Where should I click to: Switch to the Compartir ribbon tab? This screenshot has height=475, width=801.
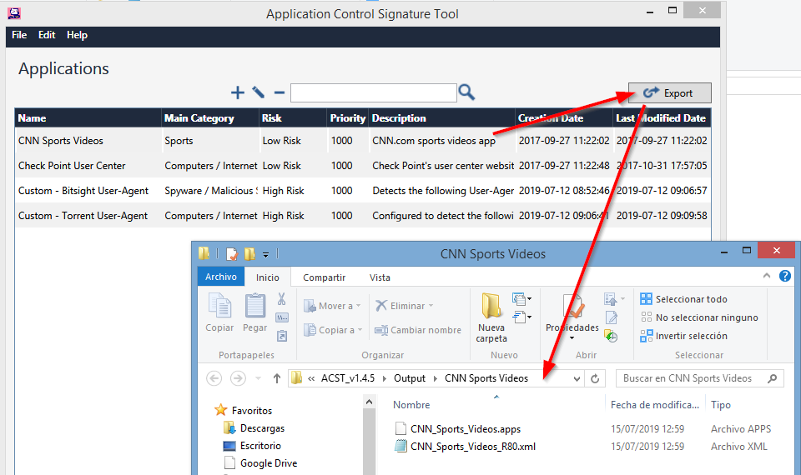pyautogui.click(x=324, y=277)
